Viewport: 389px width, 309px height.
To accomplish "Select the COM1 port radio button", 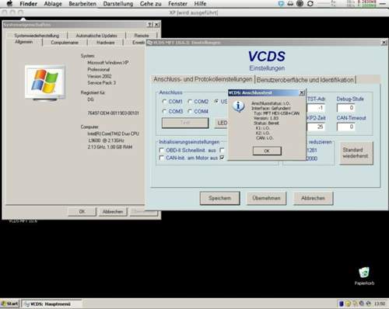I will coord(164,102).
